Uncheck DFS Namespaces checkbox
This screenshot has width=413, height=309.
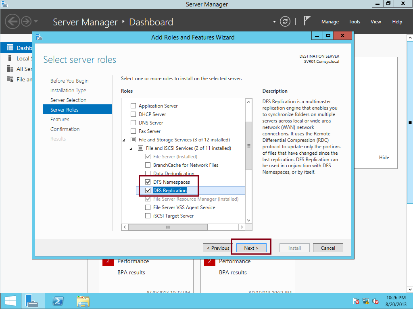tap(148, 182)
